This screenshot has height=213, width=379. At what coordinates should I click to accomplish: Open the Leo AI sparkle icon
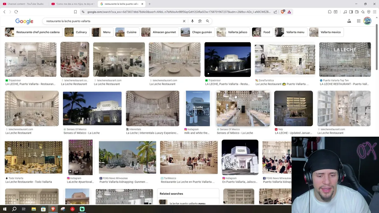(x=363, y=12)
